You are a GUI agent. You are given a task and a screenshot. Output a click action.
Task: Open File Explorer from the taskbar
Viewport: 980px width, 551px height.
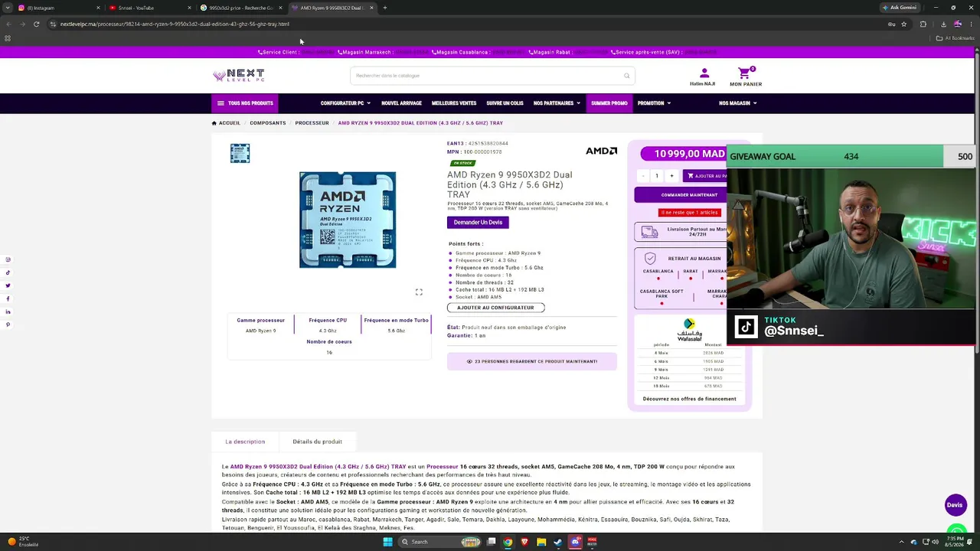pyautogui.click(x=541, y=542)
